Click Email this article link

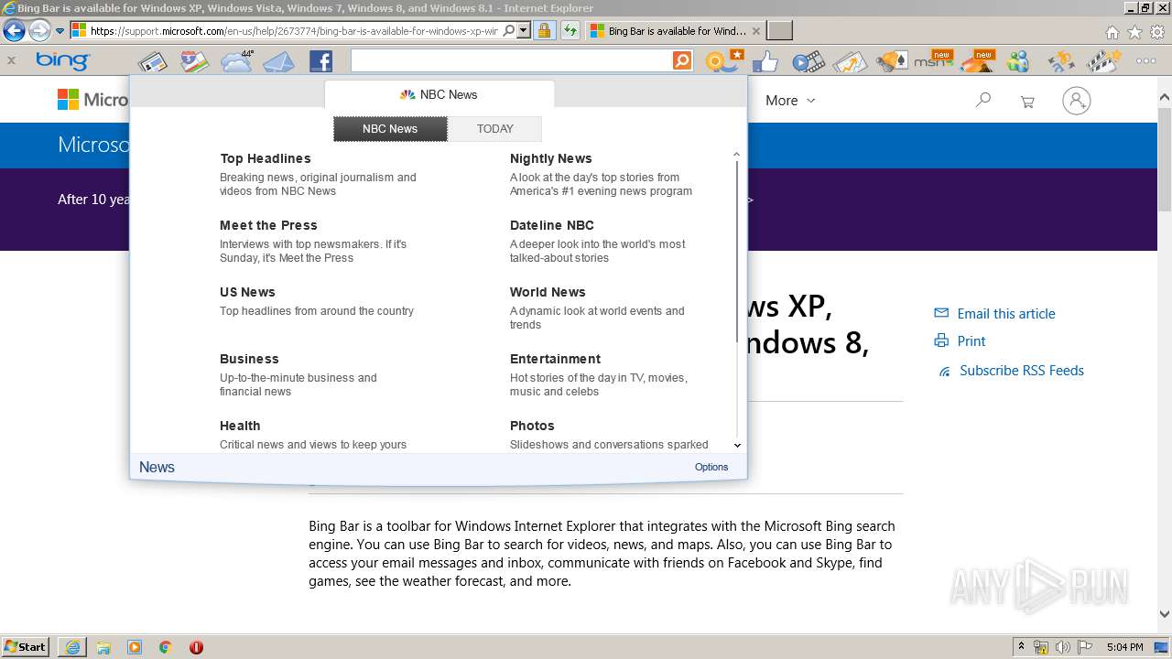tap(1006, 313)
